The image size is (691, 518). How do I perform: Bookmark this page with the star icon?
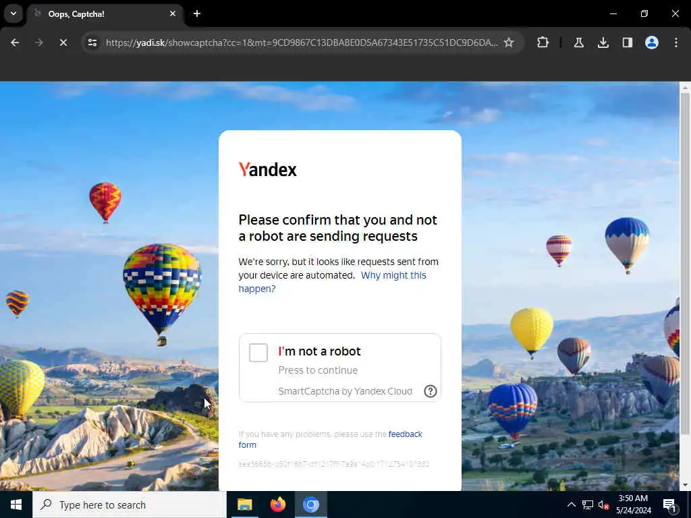[509, 42]
